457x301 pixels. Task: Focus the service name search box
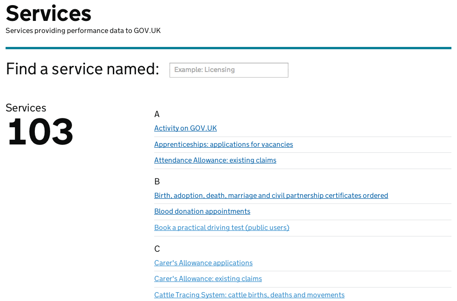click(229, 70)
